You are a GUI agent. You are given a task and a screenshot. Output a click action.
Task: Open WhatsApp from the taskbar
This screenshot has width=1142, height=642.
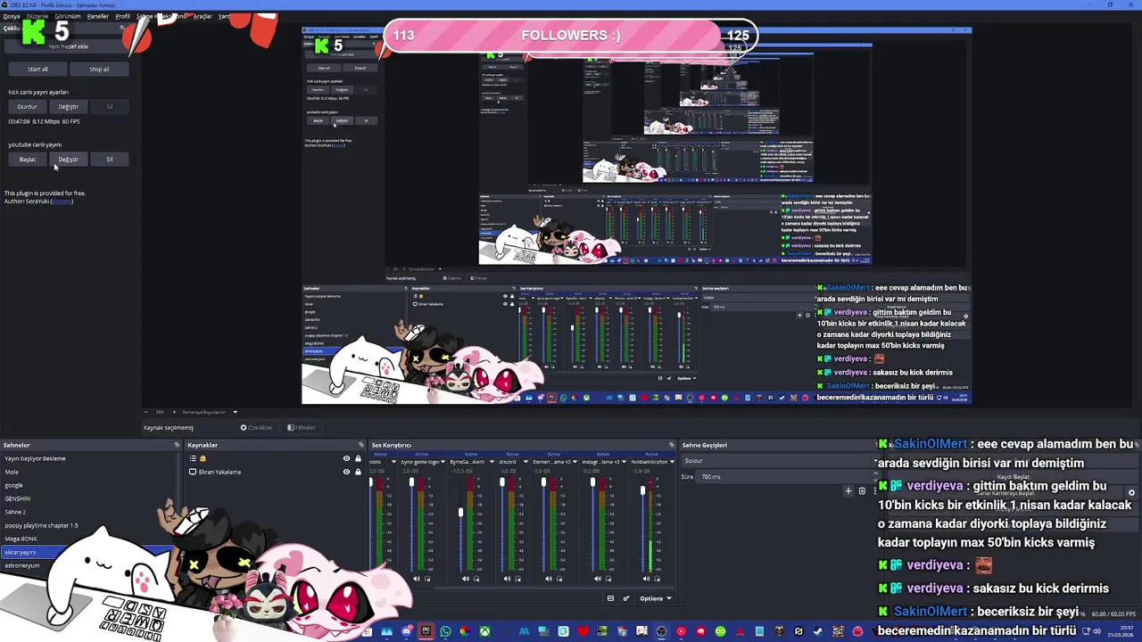(x=445, y=631)
